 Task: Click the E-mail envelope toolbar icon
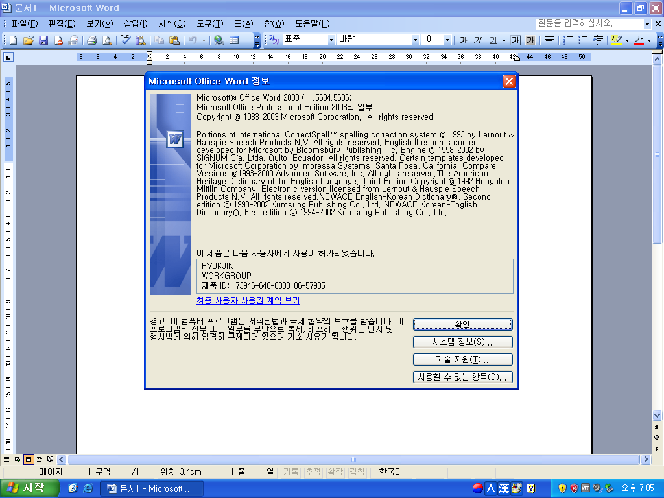tap(74, 40)
